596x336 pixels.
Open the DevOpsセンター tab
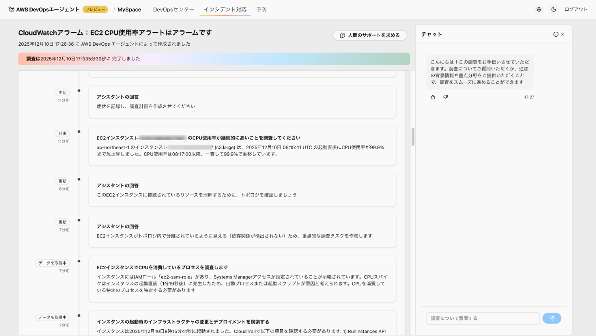coord(174,10)
